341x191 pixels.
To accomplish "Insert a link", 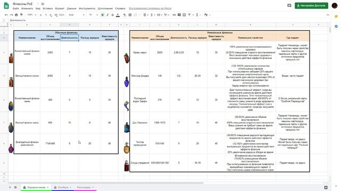I will (x=174, y=15).
